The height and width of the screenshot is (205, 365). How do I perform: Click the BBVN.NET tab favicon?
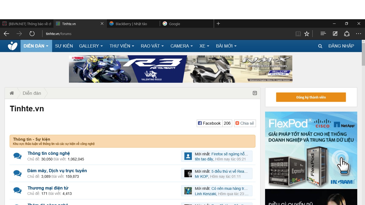[5, 23]
